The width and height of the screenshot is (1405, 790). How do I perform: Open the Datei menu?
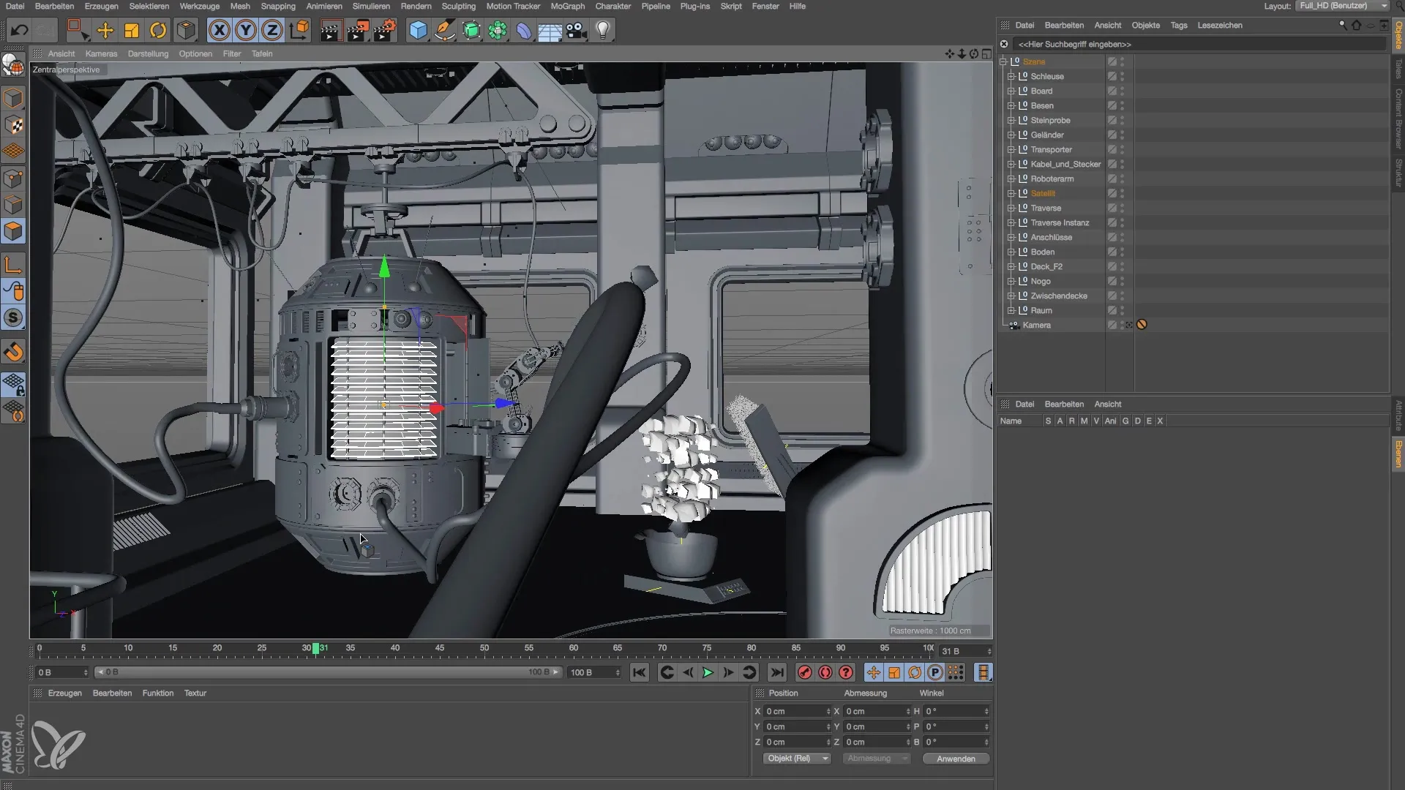coord(15,6)
